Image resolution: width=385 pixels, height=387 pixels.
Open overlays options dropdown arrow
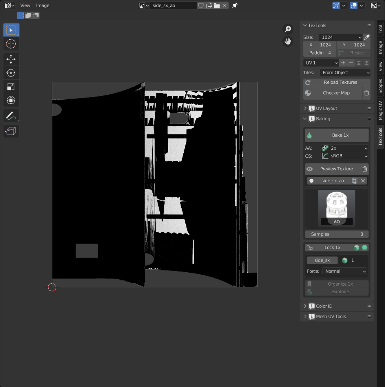pyautogui.click(x=361, y=5)
